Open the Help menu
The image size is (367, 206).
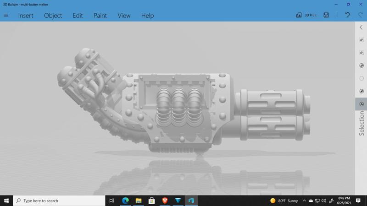point(147,16)
